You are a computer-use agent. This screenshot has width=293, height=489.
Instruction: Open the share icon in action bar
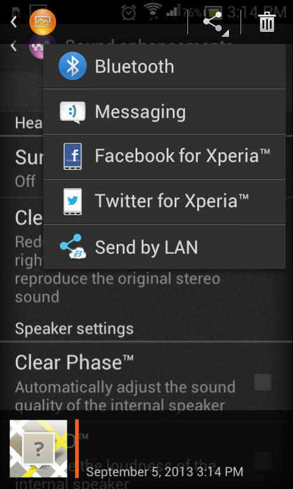tap(214, 22)
